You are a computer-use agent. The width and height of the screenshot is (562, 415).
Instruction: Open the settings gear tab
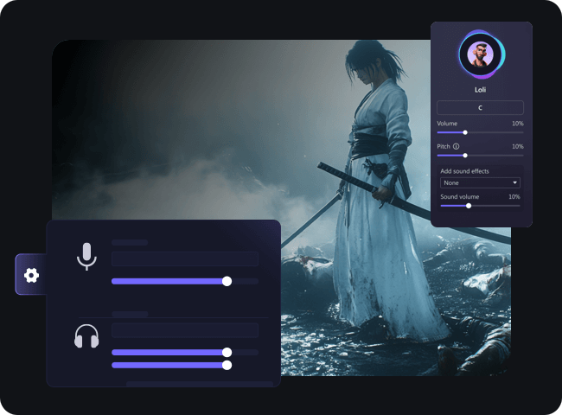point(31,275)
